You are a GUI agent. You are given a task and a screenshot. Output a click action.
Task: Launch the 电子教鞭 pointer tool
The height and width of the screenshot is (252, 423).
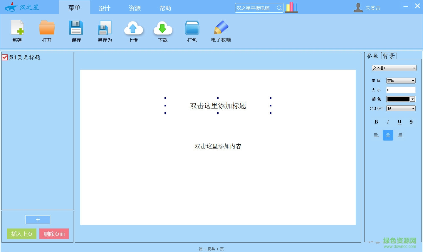pyautogui.click(x=221, y=31)
